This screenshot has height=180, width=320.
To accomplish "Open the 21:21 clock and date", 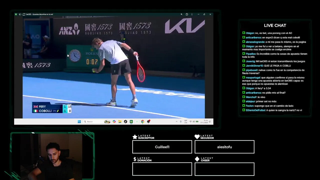I will click(204, 121).
